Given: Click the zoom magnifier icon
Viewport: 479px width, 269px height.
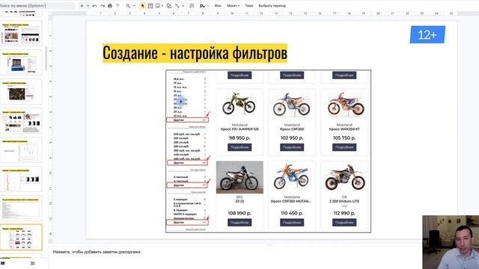Looking at the screenshot, I should point(128,6).
